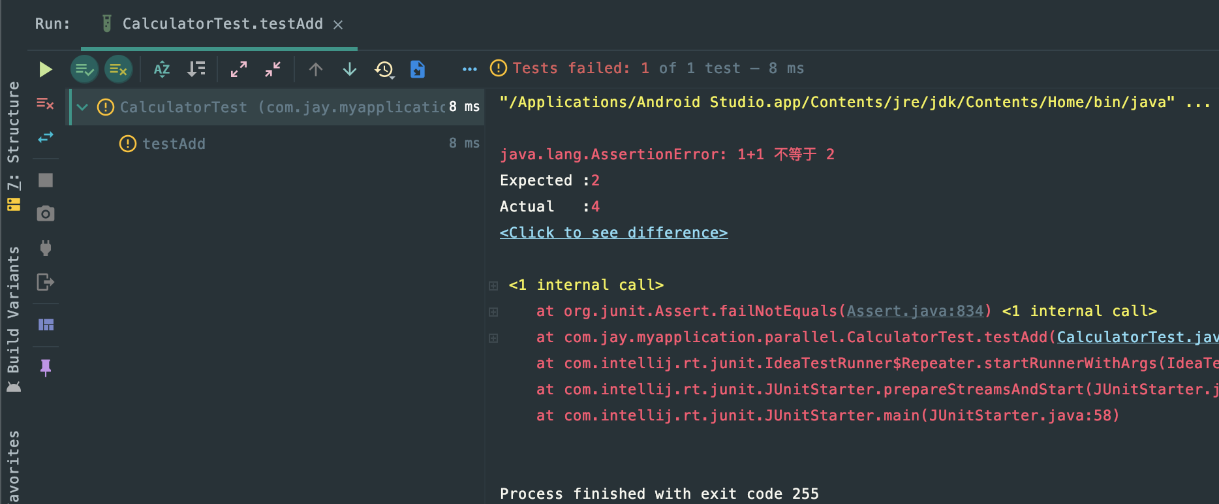Collapse all test tree nodes
Image resolution: width=1219 pixels, height=504 pixels.
coord(273,69)
